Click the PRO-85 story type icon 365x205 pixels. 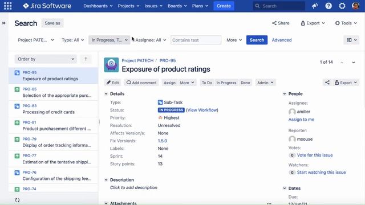pos(17,89)
